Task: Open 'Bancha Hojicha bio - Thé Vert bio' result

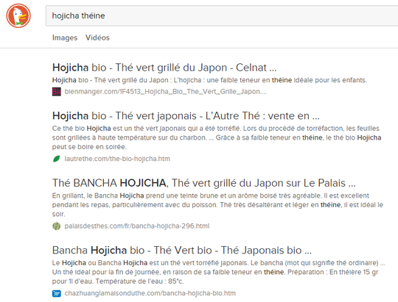Action: pyautogui.click(x=182, y=251)
